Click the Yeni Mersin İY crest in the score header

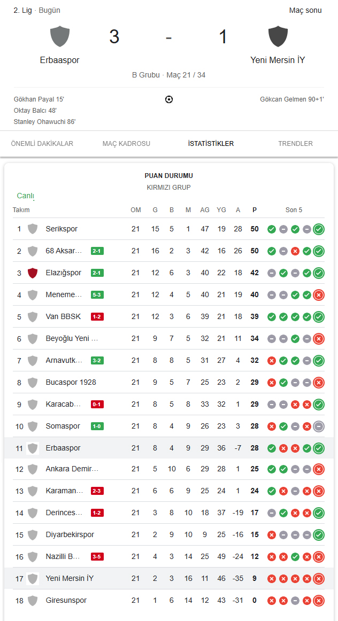278,36
